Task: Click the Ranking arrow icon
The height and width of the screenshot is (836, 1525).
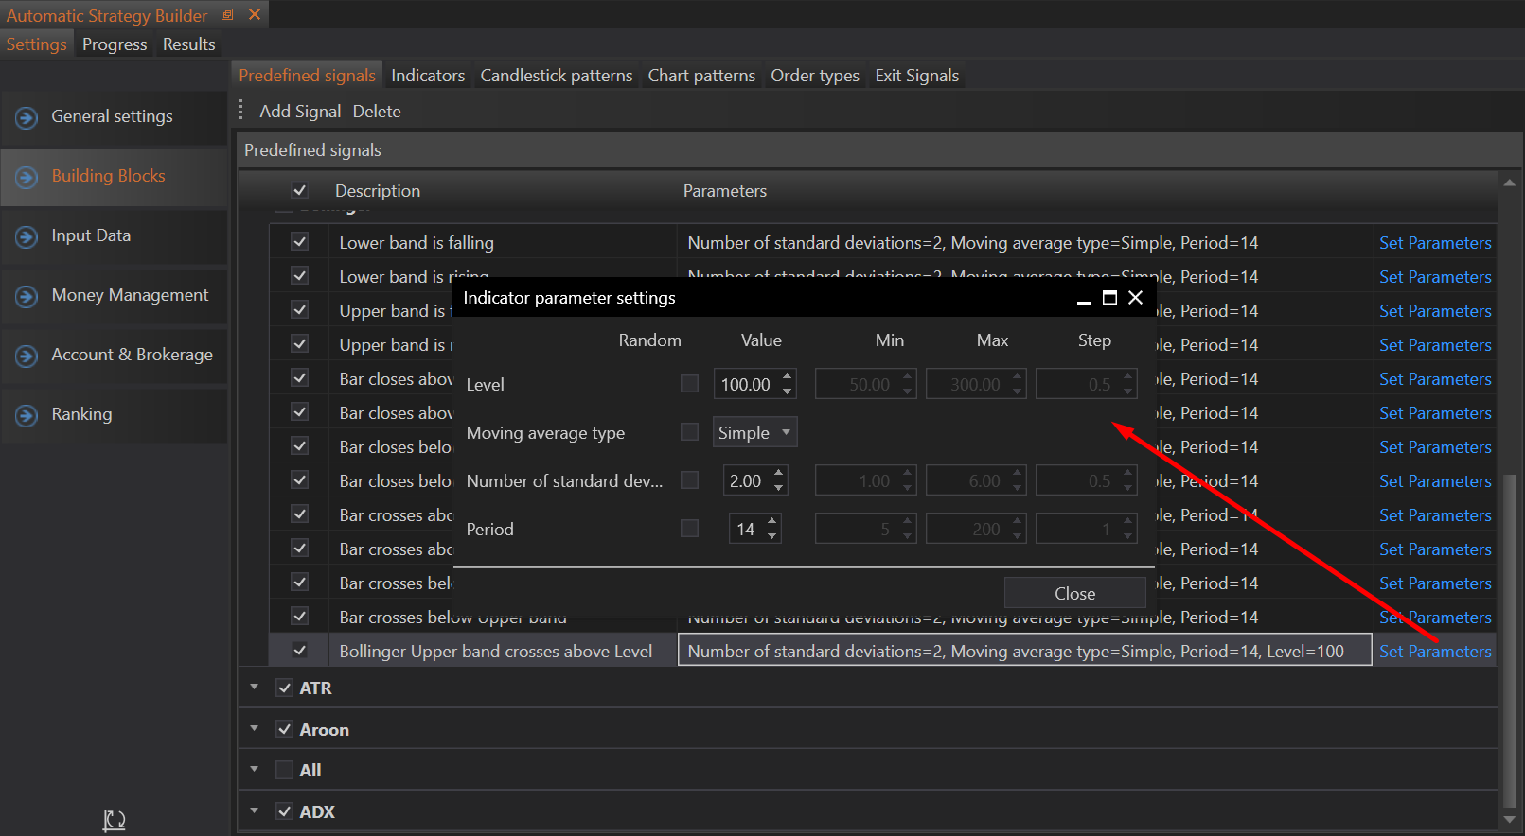Action: 27,415
